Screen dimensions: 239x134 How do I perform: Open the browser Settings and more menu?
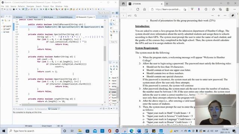pyautogui.click(x=235, y=9)
